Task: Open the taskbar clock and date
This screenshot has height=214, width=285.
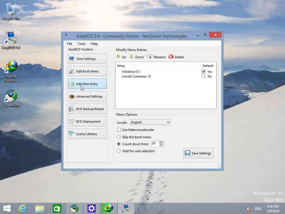Action: (273, 208)
